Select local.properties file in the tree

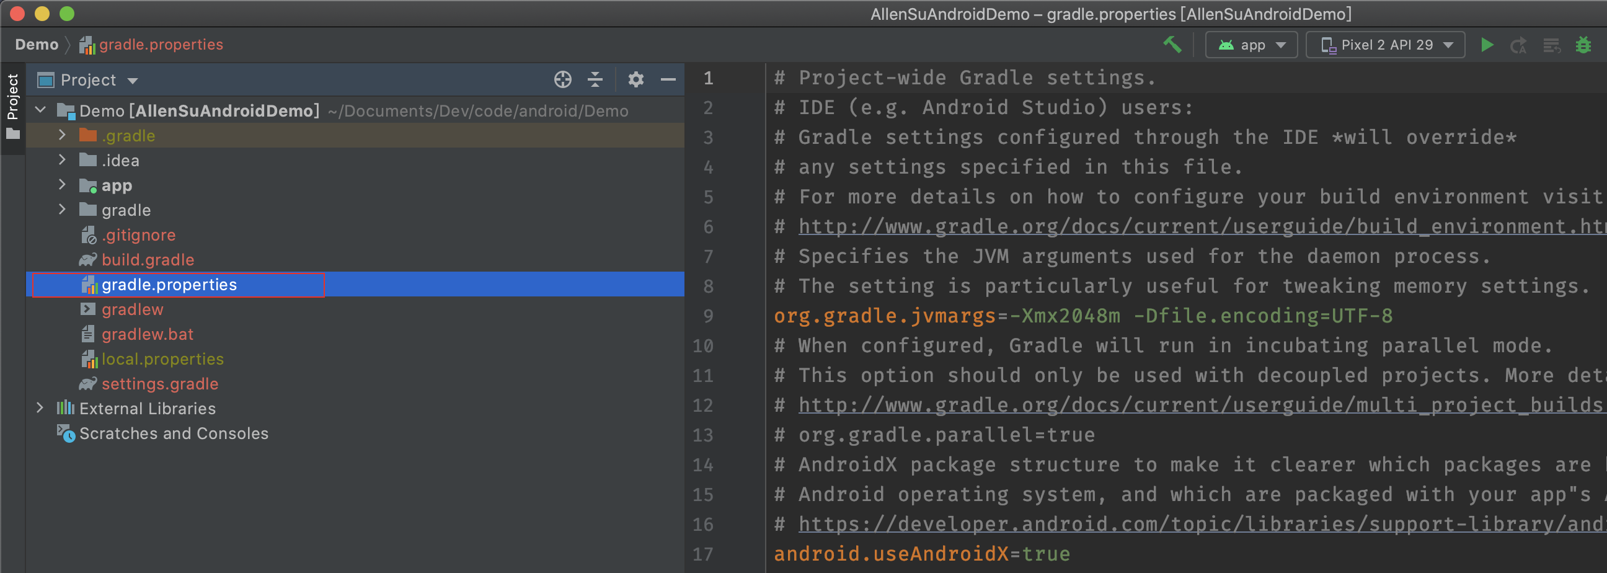tap(355, 360)
